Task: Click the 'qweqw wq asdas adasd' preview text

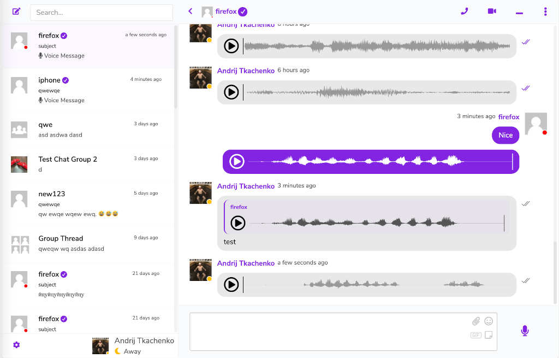Action: click(72, 249)
